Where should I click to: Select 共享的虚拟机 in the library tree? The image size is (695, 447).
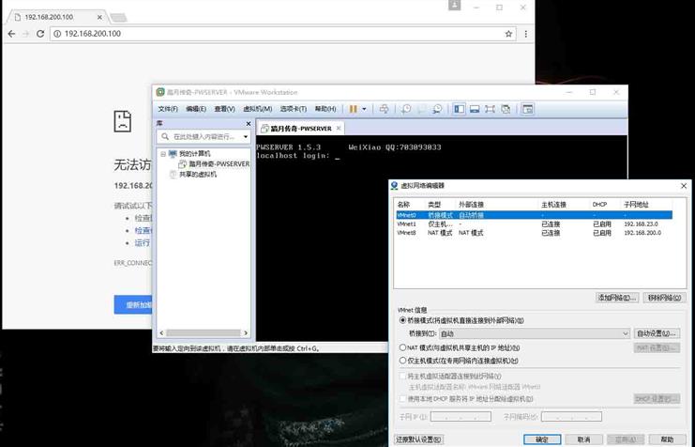[x=198, y=175]
